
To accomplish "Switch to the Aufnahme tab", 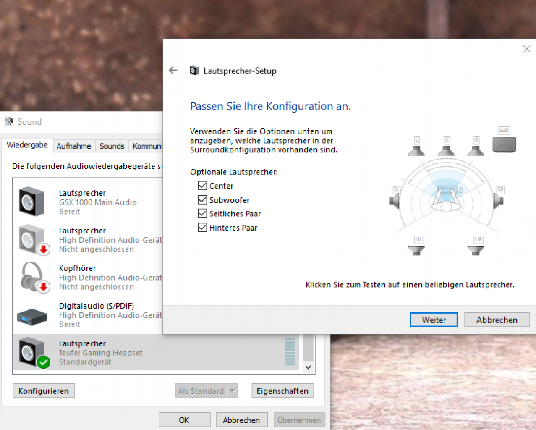I will 74,146.
